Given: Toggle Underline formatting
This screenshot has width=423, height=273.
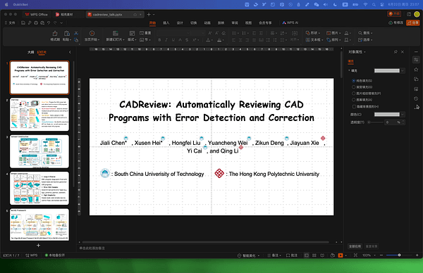Looking at the screenshot, I should [173, 40].
